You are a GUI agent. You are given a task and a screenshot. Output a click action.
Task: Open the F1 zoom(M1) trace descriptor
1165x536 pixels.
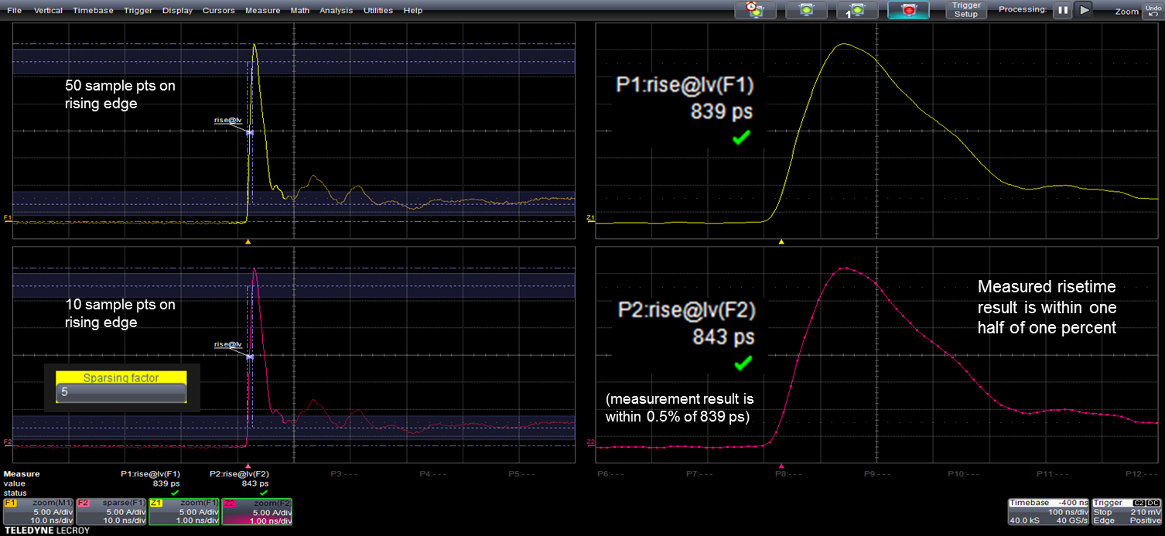click(40, 511)
